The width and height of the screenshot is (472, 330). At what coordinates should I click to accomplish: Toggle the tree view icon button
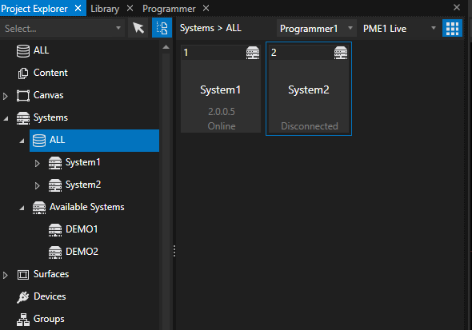coord(162,28)
